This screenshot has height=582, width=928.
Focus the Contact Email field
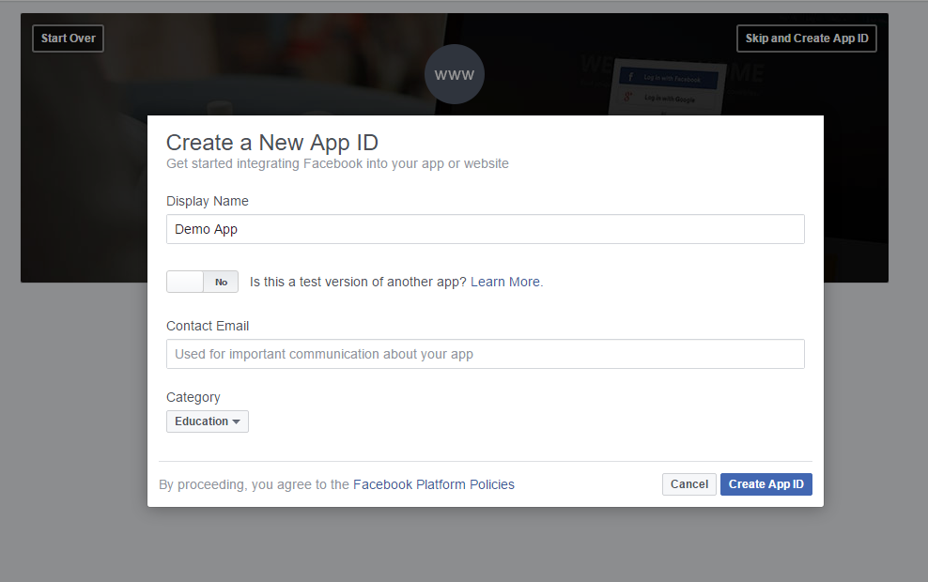pyautogui.click(x=486, y=354)
